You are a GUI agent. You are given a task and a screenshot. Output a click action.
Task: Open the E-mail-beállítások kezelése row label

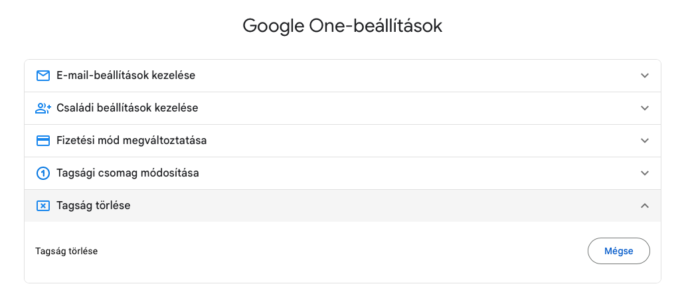point(126,76)
